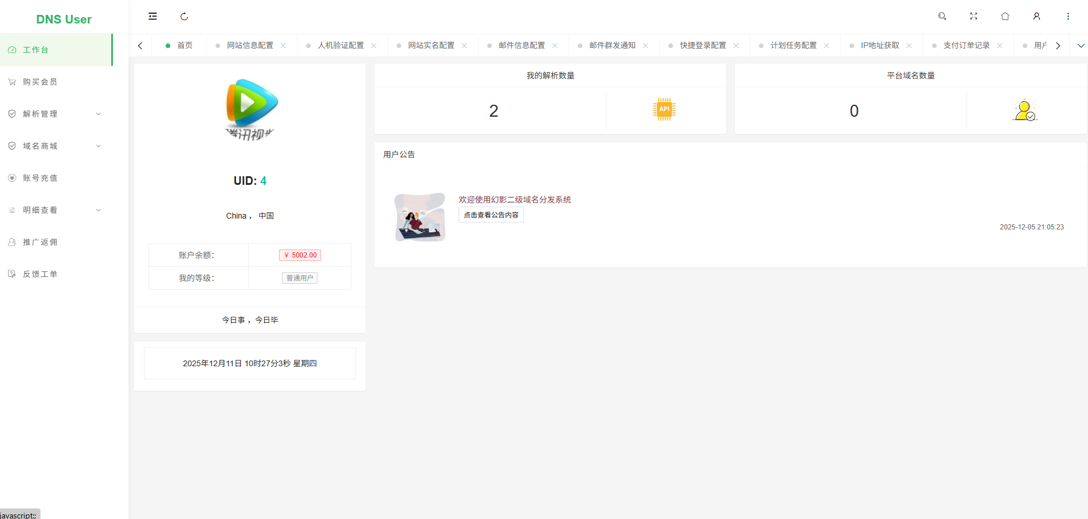Screen dimensions: 1088x519
Task: Expand the 域名商城 sidebar menu
Action: (x=56, y=146)
